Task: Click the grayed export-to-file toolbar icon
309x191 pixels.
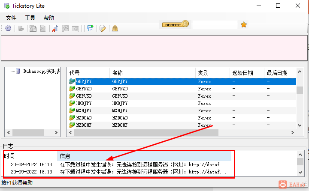Action: click(x=43, y=29)
